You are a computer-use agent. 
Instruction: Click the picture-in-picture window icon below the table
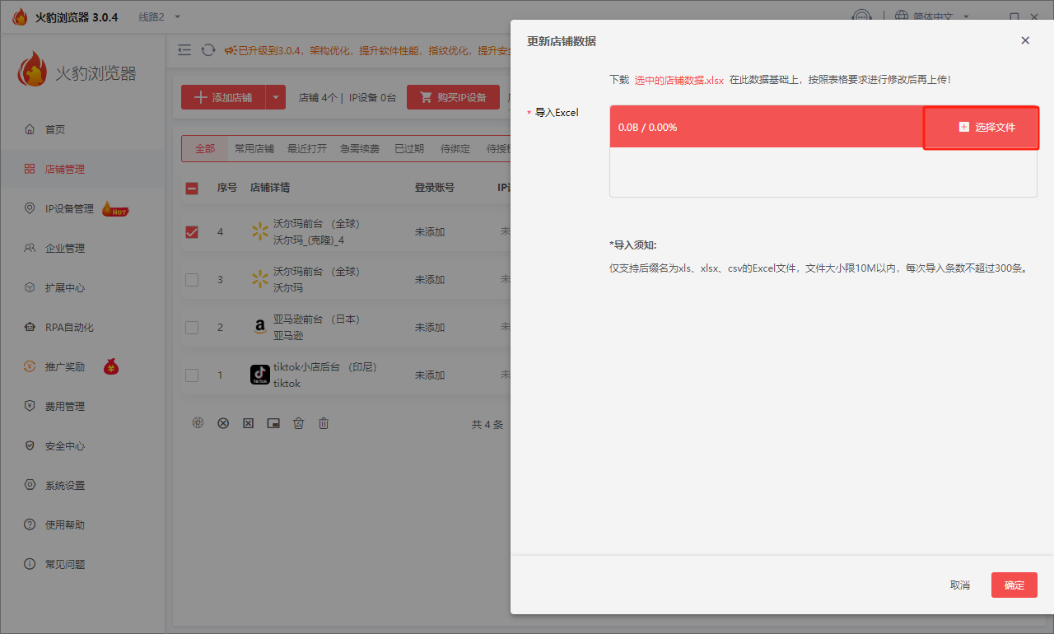coord(273,423)
